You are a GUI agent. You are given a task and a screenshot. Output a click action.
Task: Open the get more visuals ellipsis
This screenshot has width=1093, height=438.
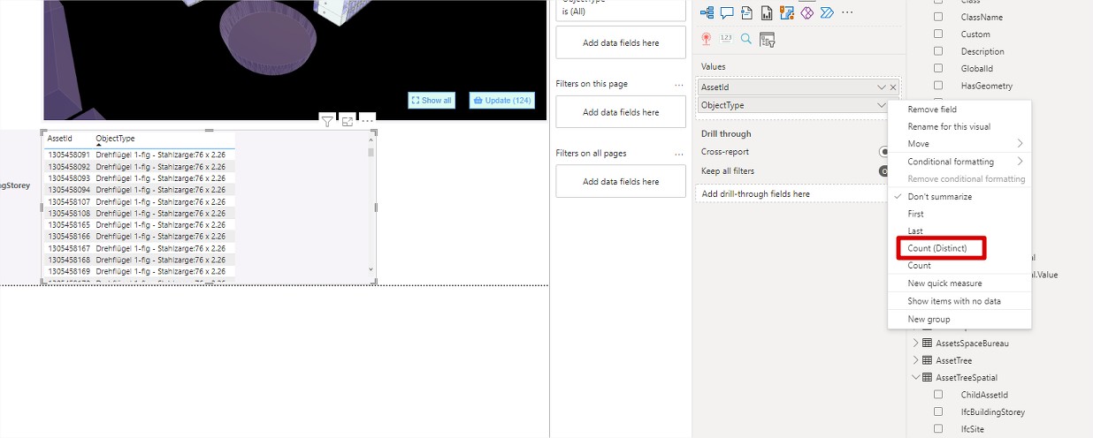pos(847,12)
